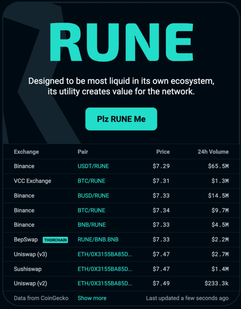This screenshot has width=241, height=309.
Task: Click the Last updated a few seconds ago text
Action: (187, 298)
